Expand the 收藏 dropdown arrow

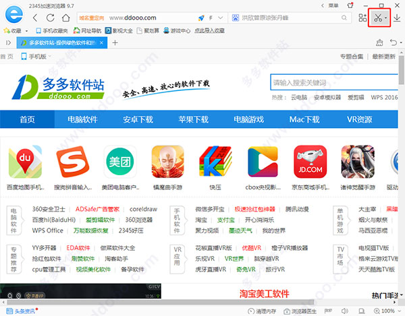(x=26, y=31)
